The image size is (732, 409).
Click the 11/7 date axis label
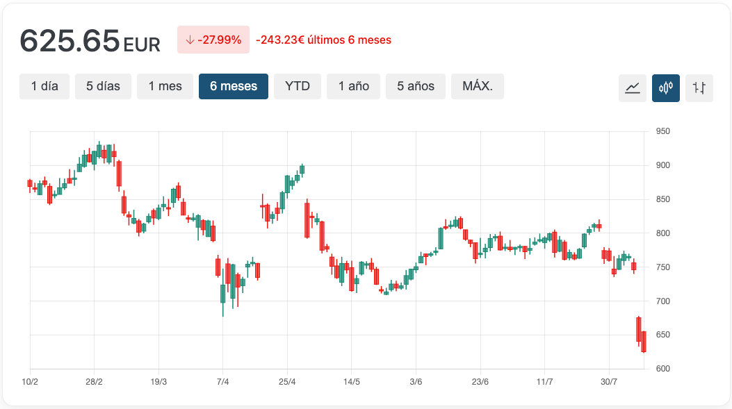544,382
